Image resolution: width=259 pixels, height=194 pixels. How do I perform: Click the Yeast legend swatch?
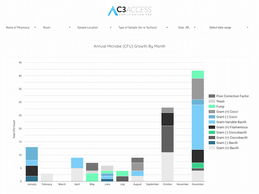click(212, 101)
